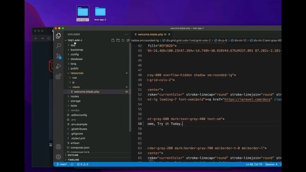This screenshot has width=306, height=172.
Task: Open the .styleci.yml file
Action: [x=97, y=139]
